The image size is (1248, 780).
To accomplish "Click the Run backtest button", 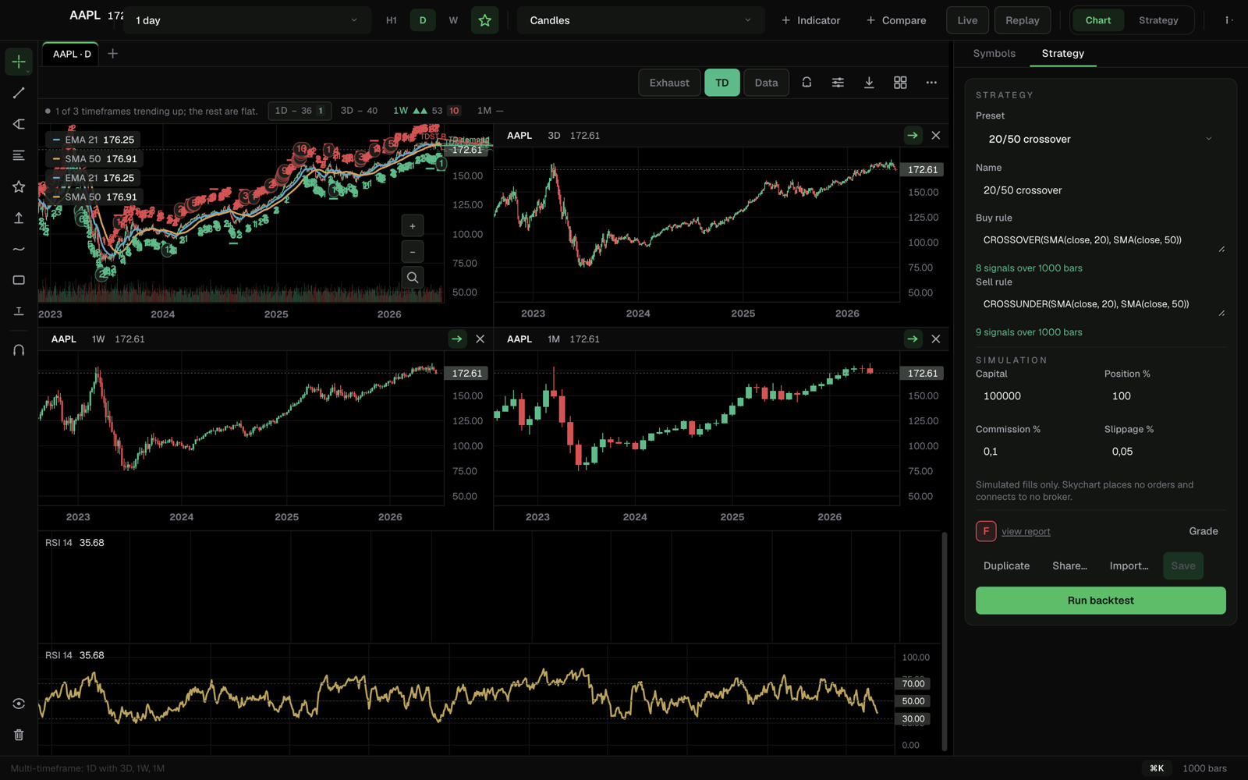I will click(x=1101, y=601).
